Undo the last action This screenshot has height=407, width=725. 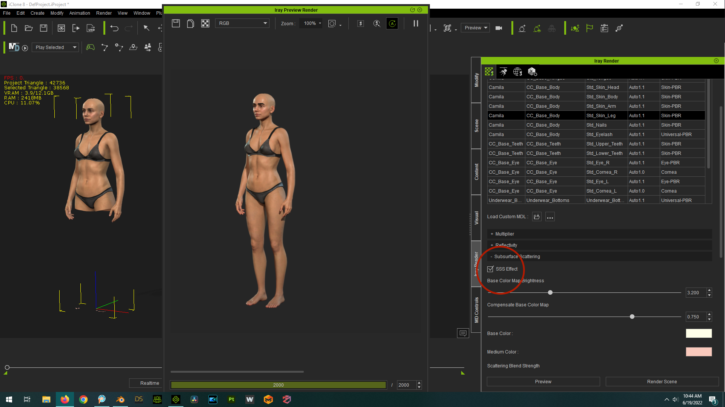pos(114,28)
